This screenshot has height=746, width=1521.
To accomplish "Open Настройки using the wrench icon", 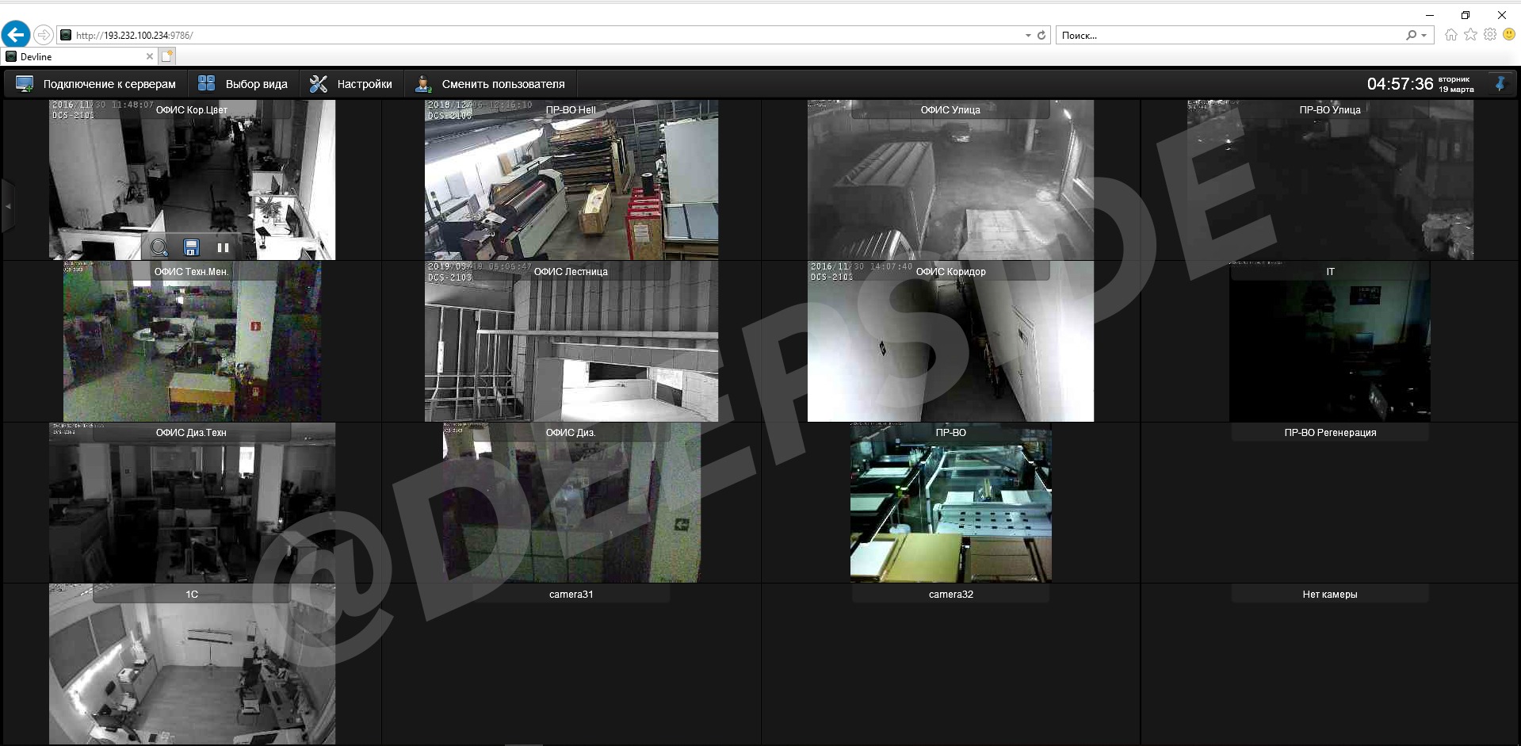I will coord(318,82).
